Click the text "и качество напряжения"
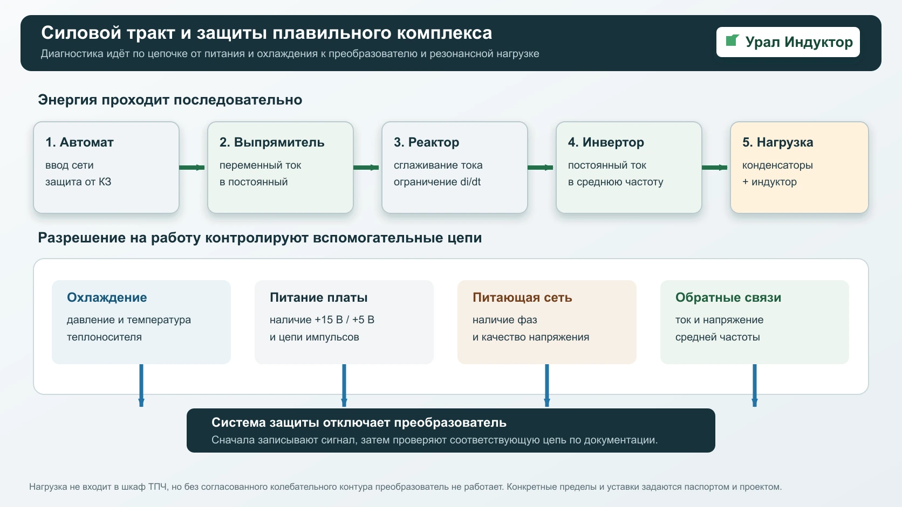The width and height of the screenshot is (902, 507). 531,337
